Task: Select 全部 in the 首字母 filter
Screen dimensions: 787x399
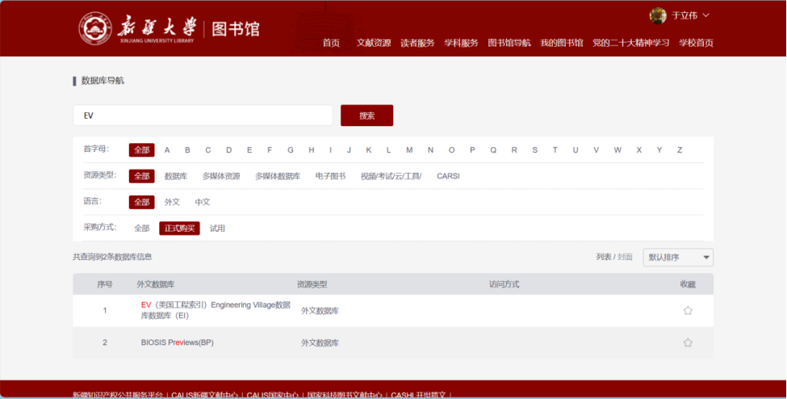Action: point(141,149)
